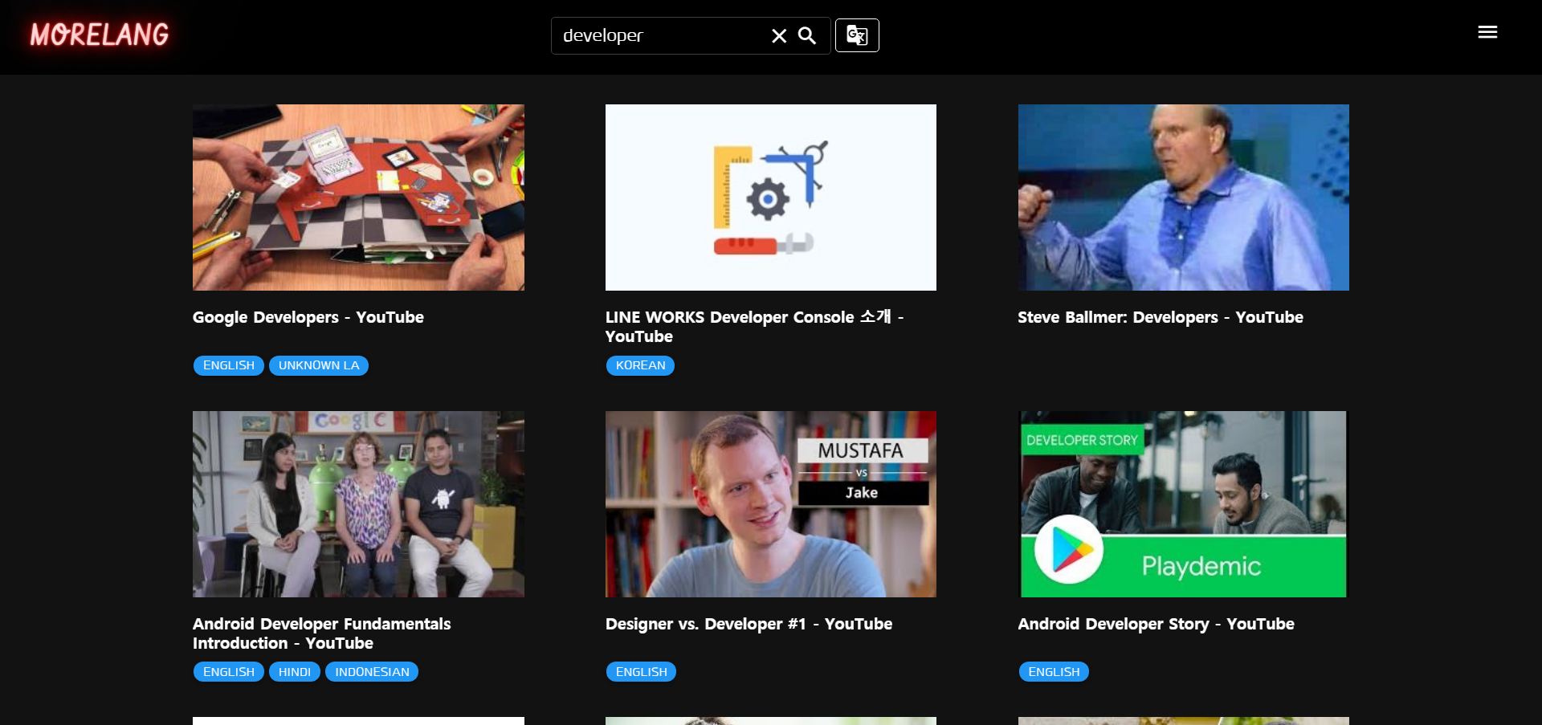Image resolution: width=1542 pixels, height=725 pixels.
Task: Click 'LINE WORKS Developer Console' title link
Action: pyautogui.click(x=755, y=327)
